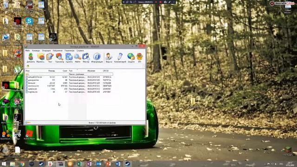Viewport: 297px width, 167px height.
Task: Open OneNote from the taskbar
Action: pyautogui.click(x=89, y=164)
